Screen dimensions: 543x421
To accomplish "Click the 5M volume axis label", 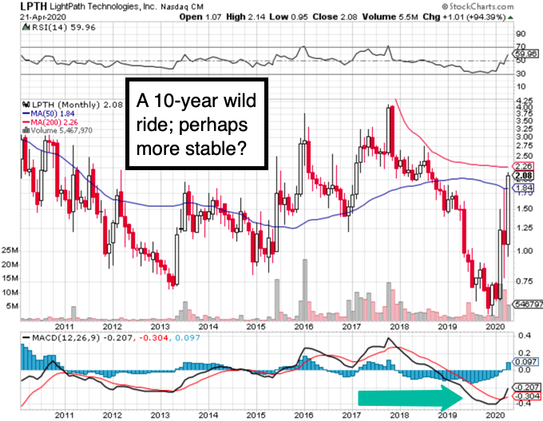I will coord(12,306).
